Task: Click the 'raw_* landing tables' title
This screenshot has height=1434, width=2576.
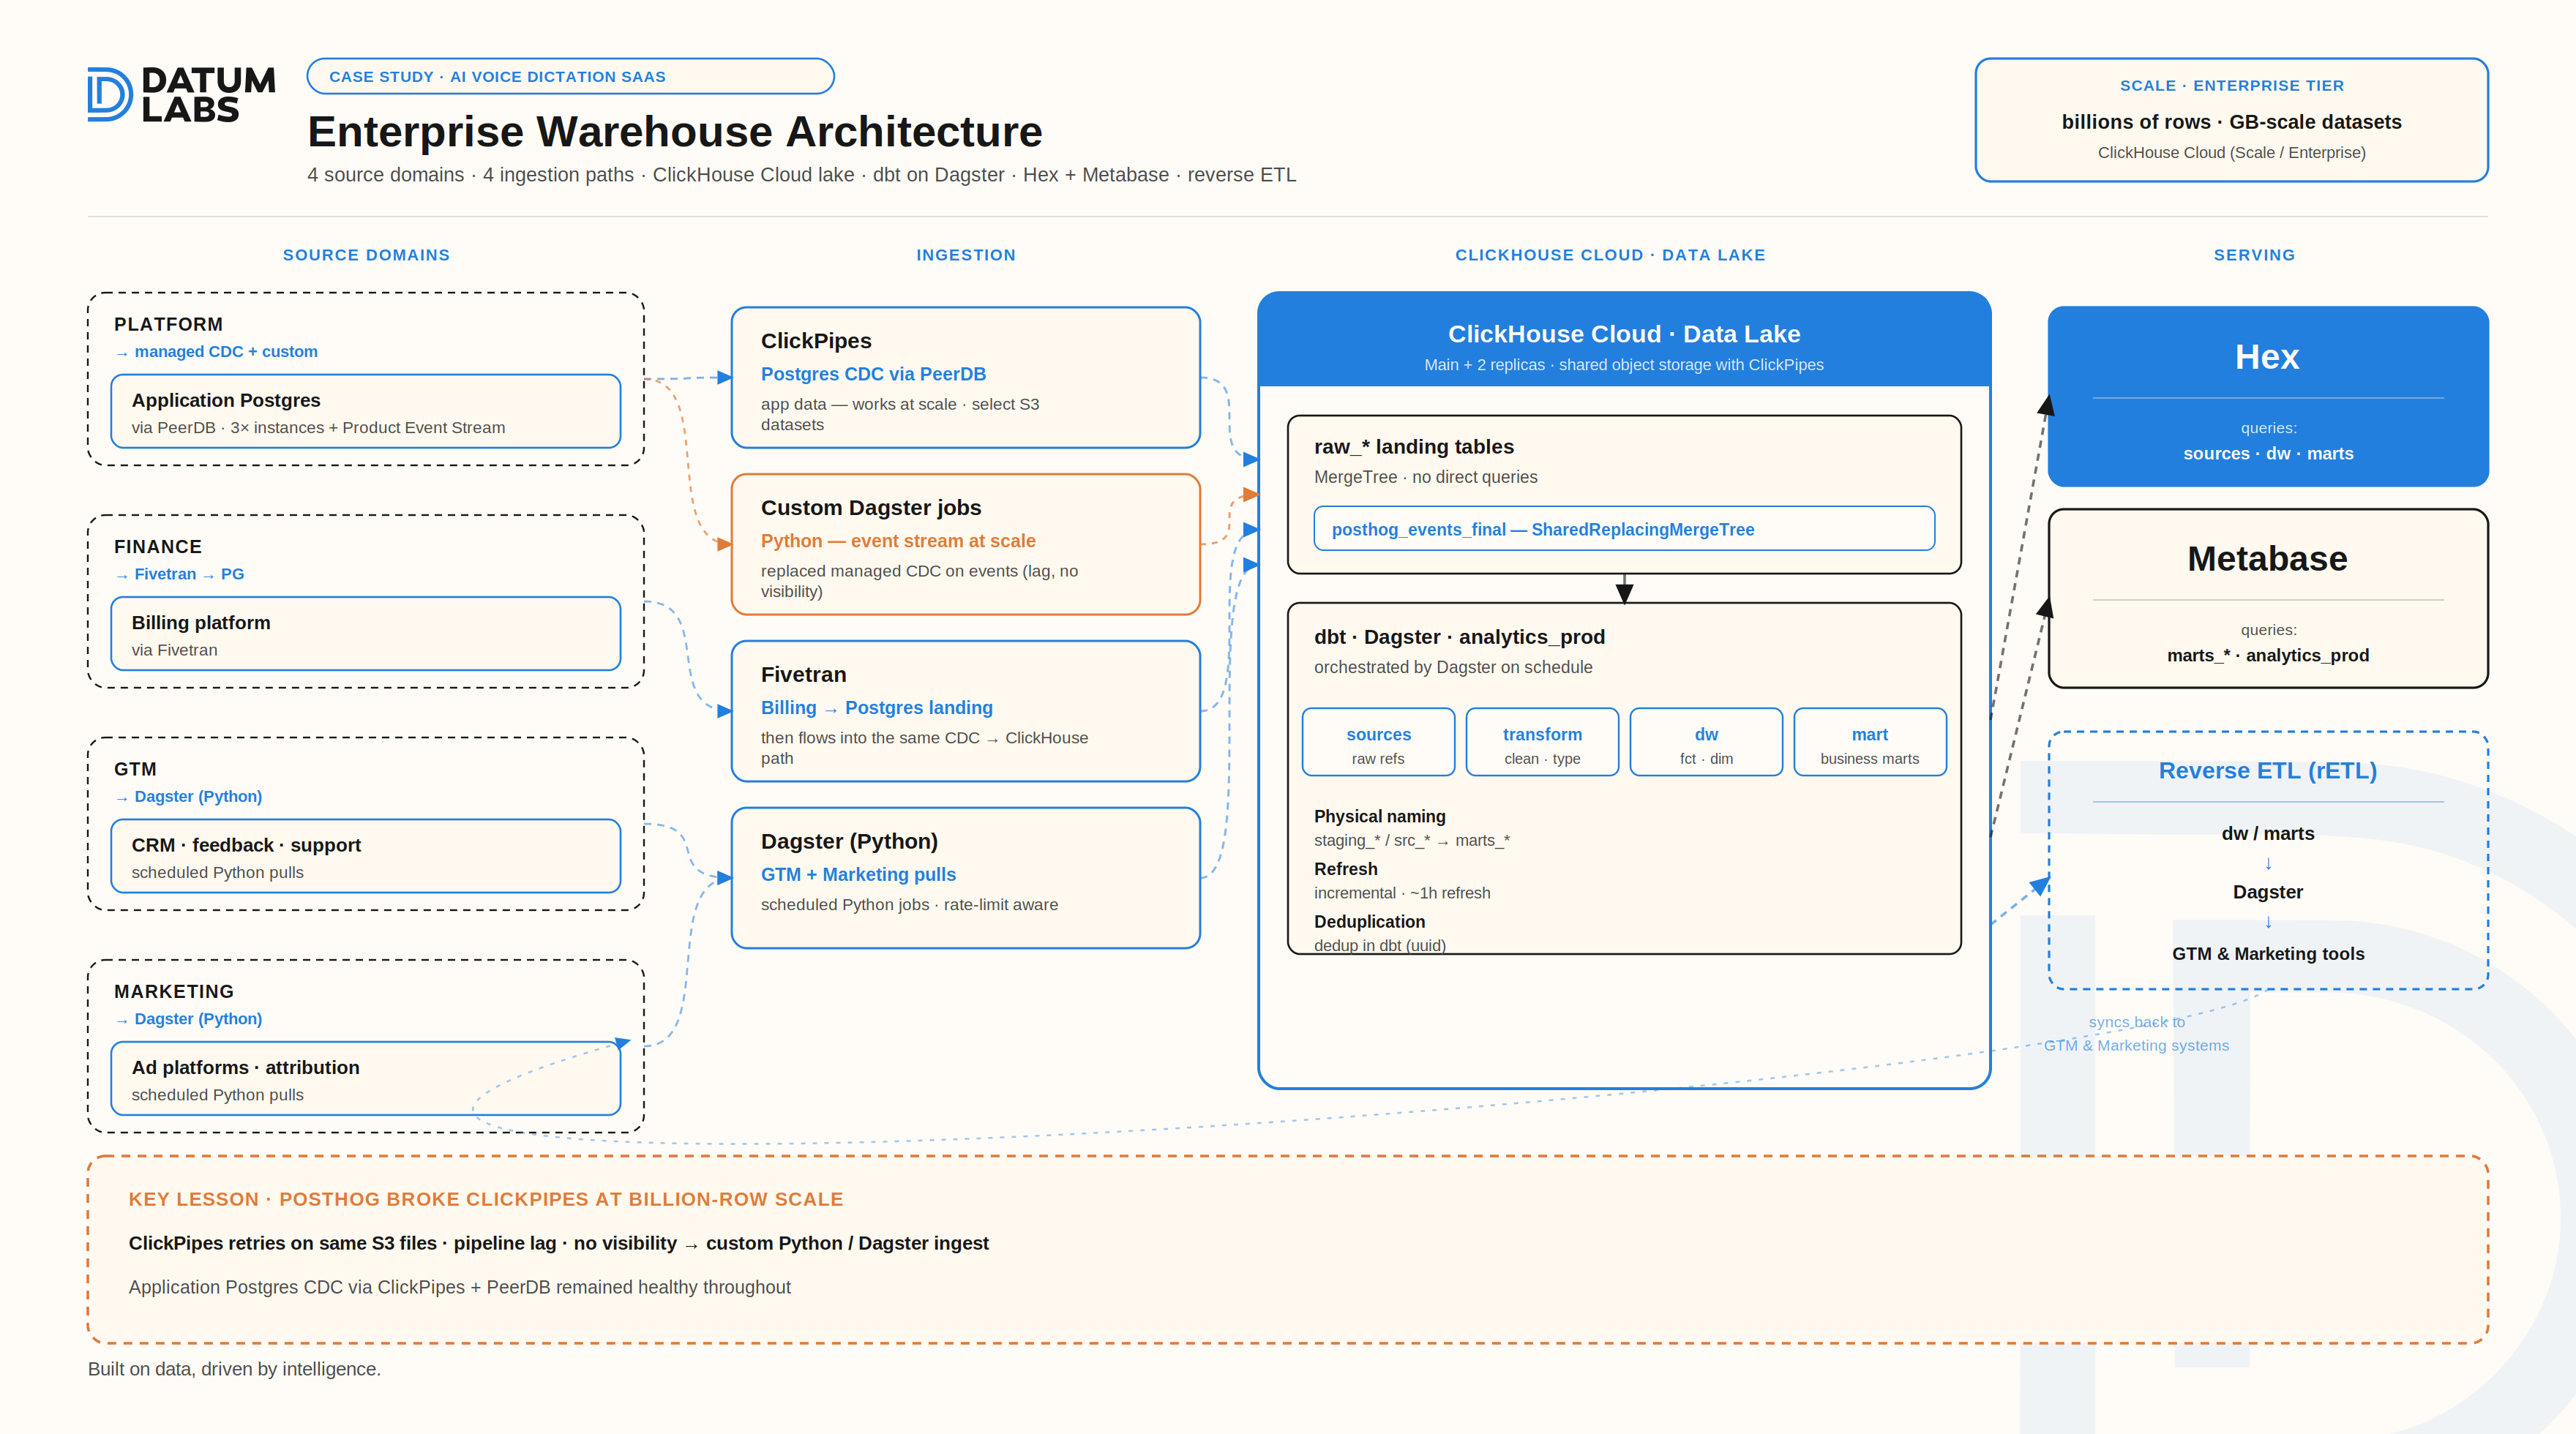Action: pos(1414,447)
